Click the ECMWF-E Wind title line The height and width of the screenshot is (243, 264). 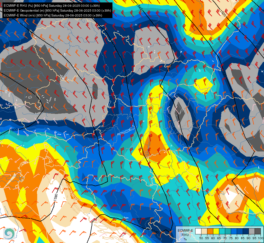coord(53,15)
